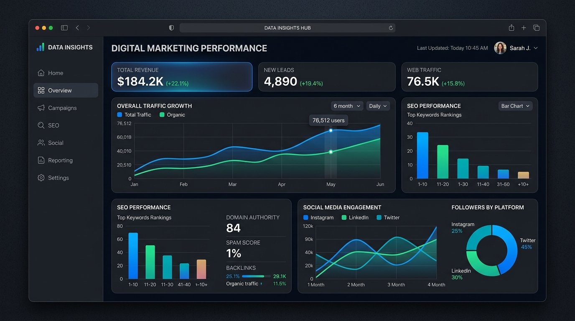Click the Data Insights bar-chart logo icon
This screenshot has width=575, height=321.
click(41, 47)
